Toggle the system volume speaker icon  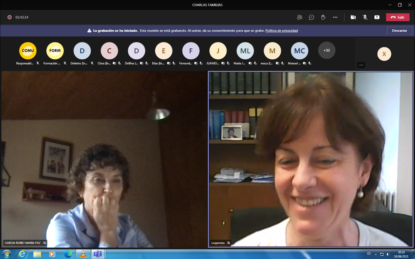(x=388, y=254)
